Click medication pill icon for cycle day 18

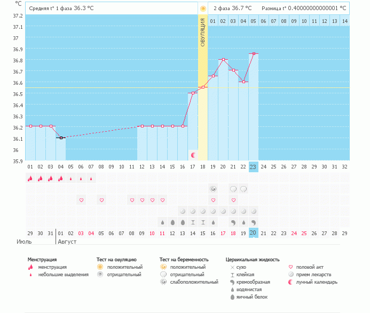pos(203,211)
